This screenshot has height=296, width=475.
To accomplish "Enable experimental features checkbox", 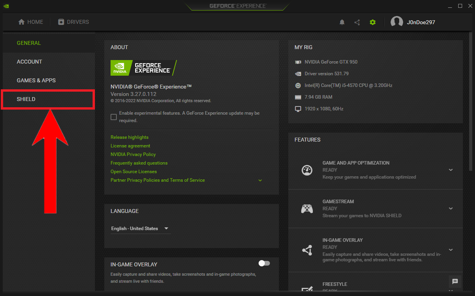I will point(114,117).
